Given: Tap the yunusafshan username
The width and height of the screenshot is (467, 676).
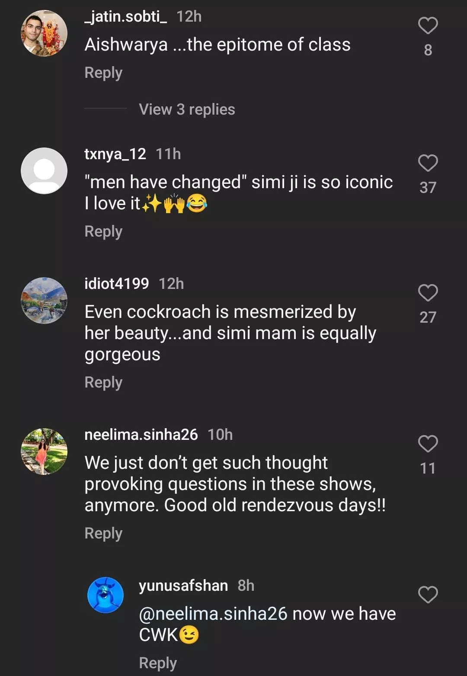Looking at the screenshot, I should tap(183, 586).
